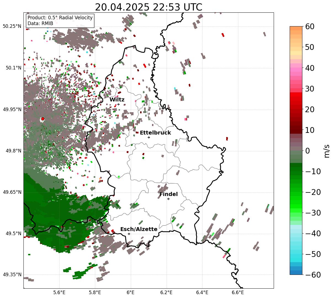Click the colorbar tick label 0
Viewport: 333px width, 298px height.
307,151
